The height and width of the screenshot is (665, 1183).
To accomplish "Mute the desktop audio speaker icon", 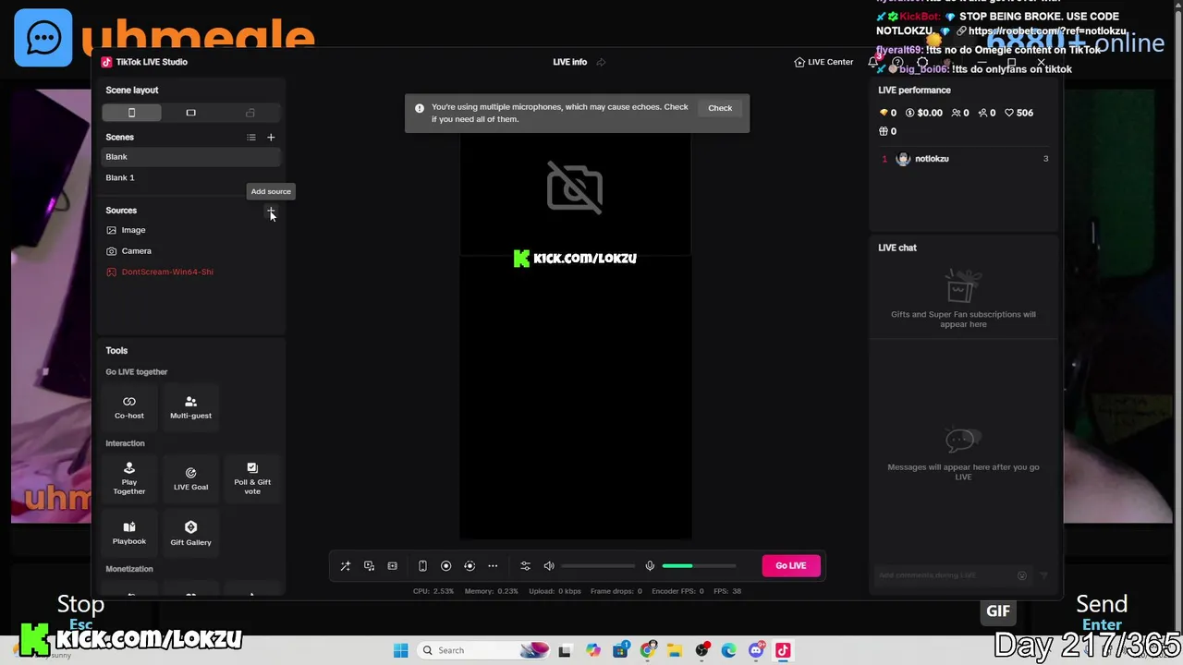I will point(549,566).
